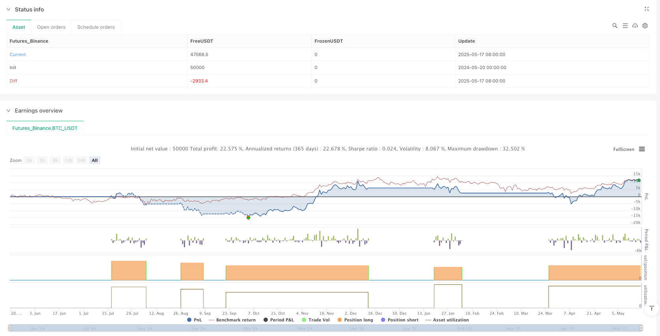Open the settings gear icon
The height and width of the screenshot is (336, 660).
coord(645,26)
